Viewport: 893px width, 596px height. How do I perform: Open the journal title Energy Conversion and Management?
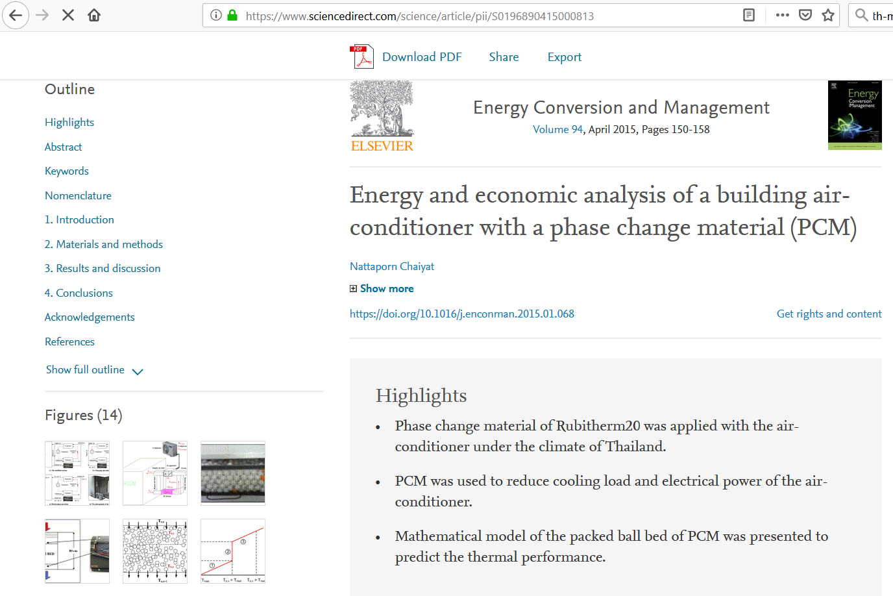click(621, 107)
